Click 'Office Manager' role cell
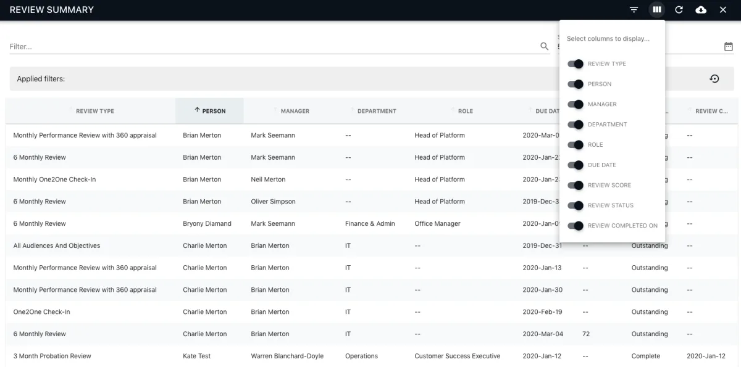 tap(437, 223)
